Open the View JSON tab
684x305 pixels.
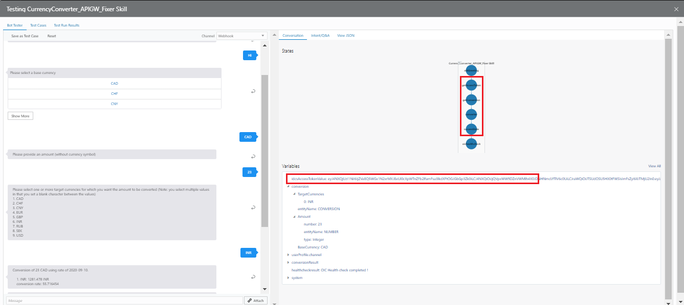pyautogui.click(x=345, y=36)
